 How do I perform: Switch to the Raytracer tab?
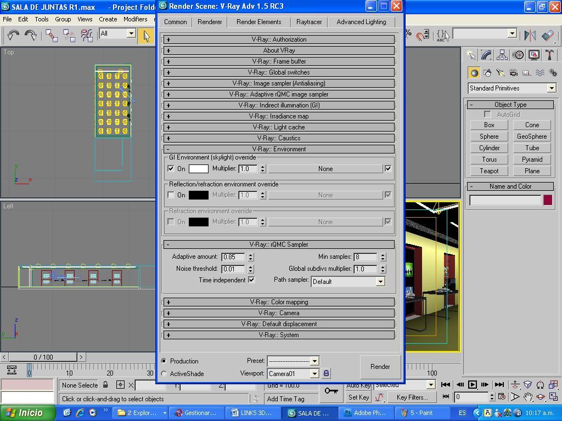309,22
